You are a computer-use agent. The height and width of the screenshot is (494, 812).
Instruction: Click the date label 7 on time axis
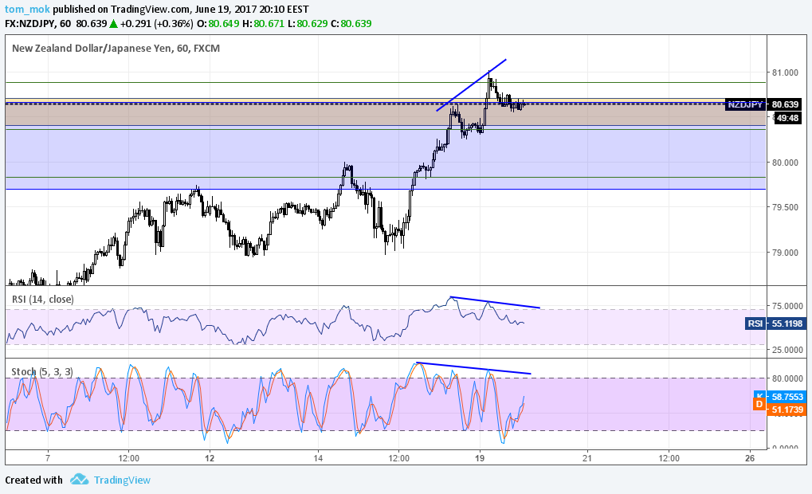[x=48, y=458]
